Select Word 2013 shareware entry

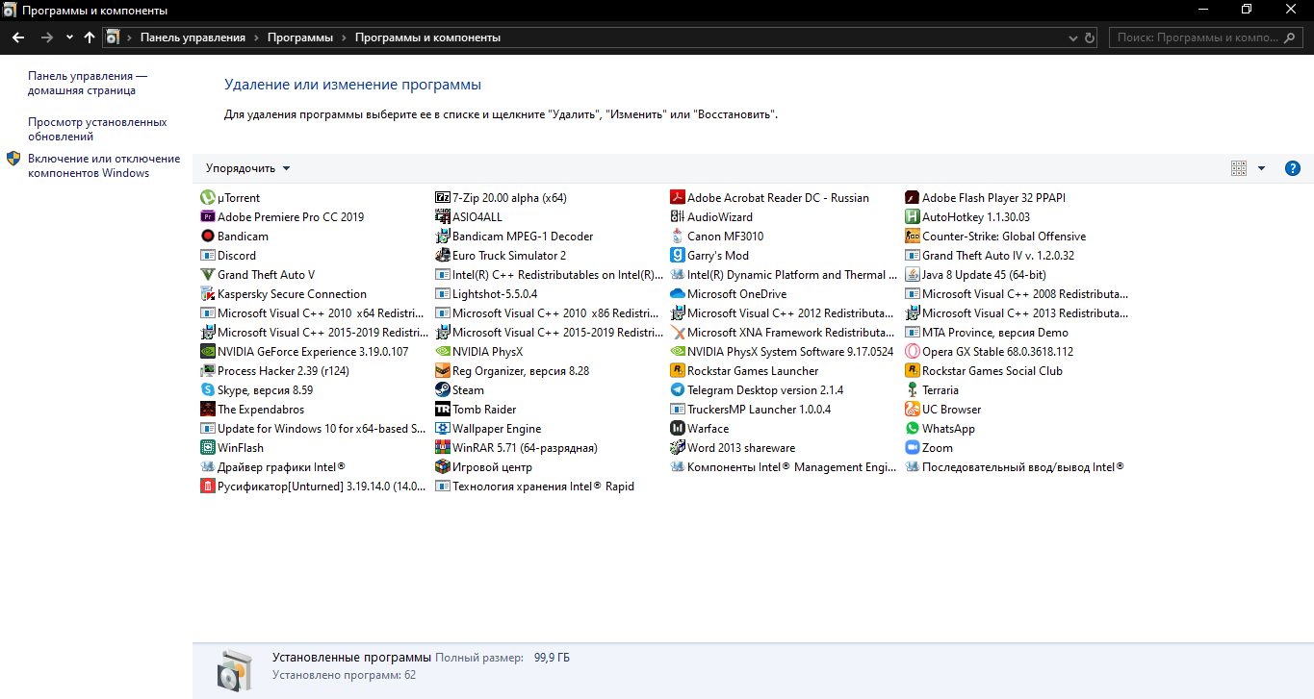click(x=733, y=448)
